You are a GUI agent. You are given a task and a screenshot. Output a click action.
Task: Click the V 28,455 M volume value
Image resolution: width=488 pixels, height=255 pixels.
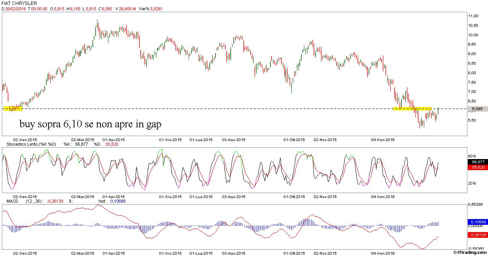(125, 9)
